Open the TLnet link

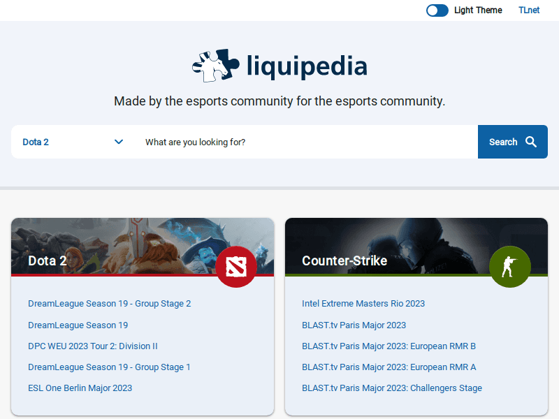(x=529, y=10)
